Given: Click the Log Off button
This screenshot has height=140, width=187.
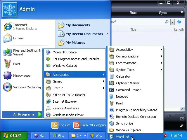Looking at the screenshot, I should [x=61, y=125].
